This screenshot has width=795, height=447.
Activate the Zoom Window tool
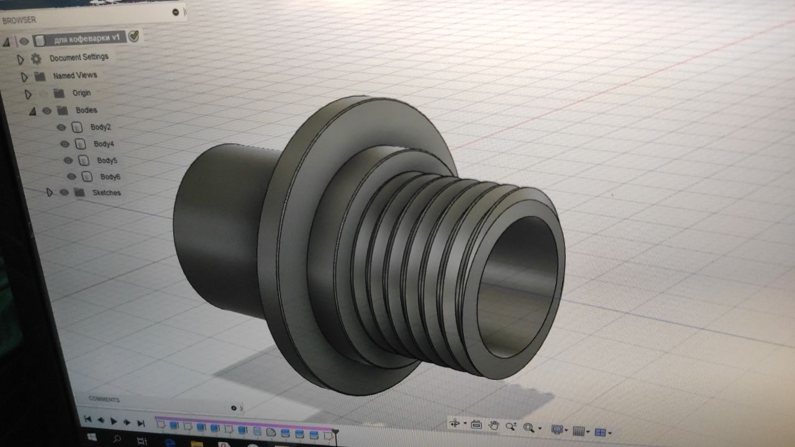pyautogui.click(x=529, y=427)
